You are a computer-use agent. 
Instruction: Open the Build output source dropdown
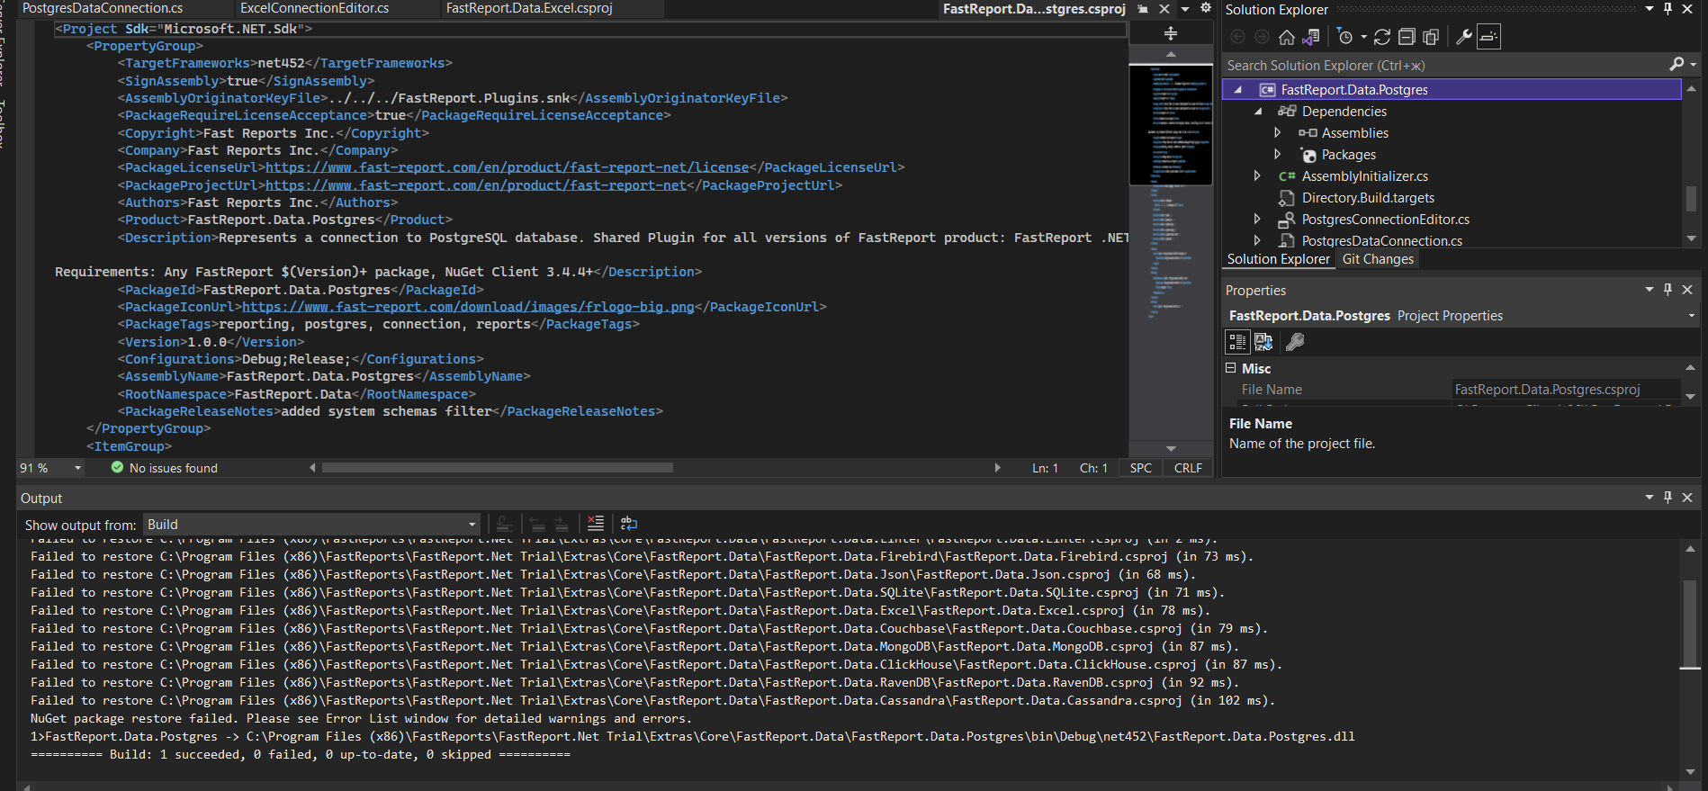(x=311, y=525)
